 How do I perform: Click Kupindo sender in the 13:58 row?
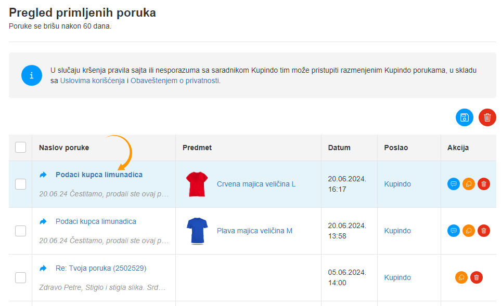tap(397, 231)
